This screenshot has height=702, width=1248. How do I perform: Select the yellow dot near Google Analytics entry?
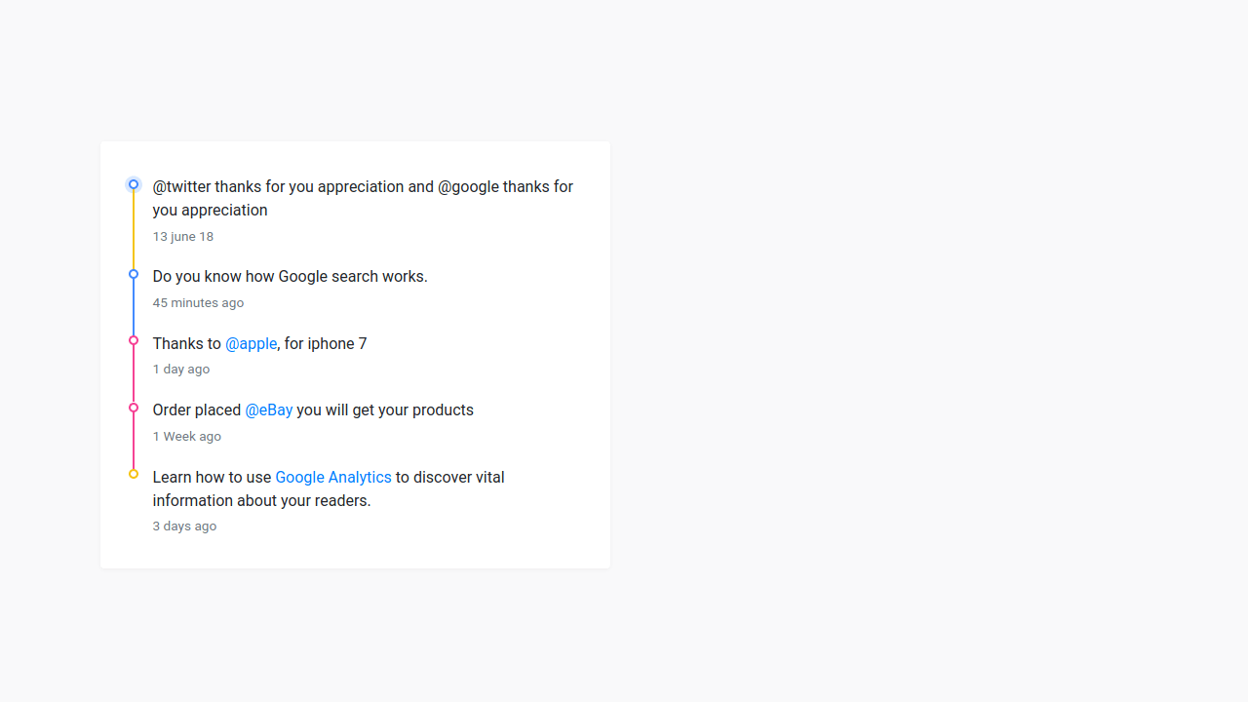(x=134, y=474)
